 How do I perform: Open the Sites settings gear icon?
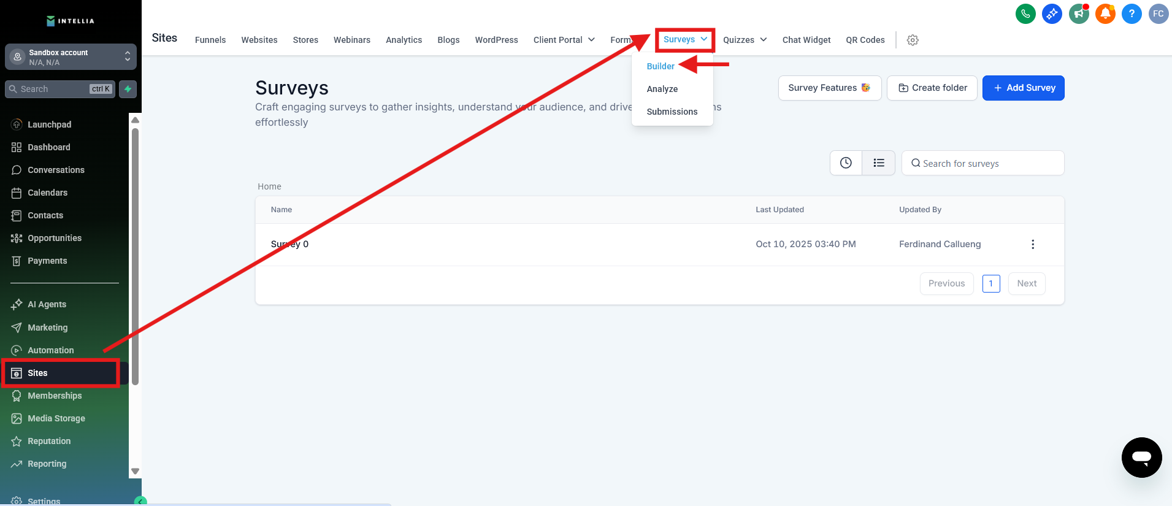[x=913, y=40]
